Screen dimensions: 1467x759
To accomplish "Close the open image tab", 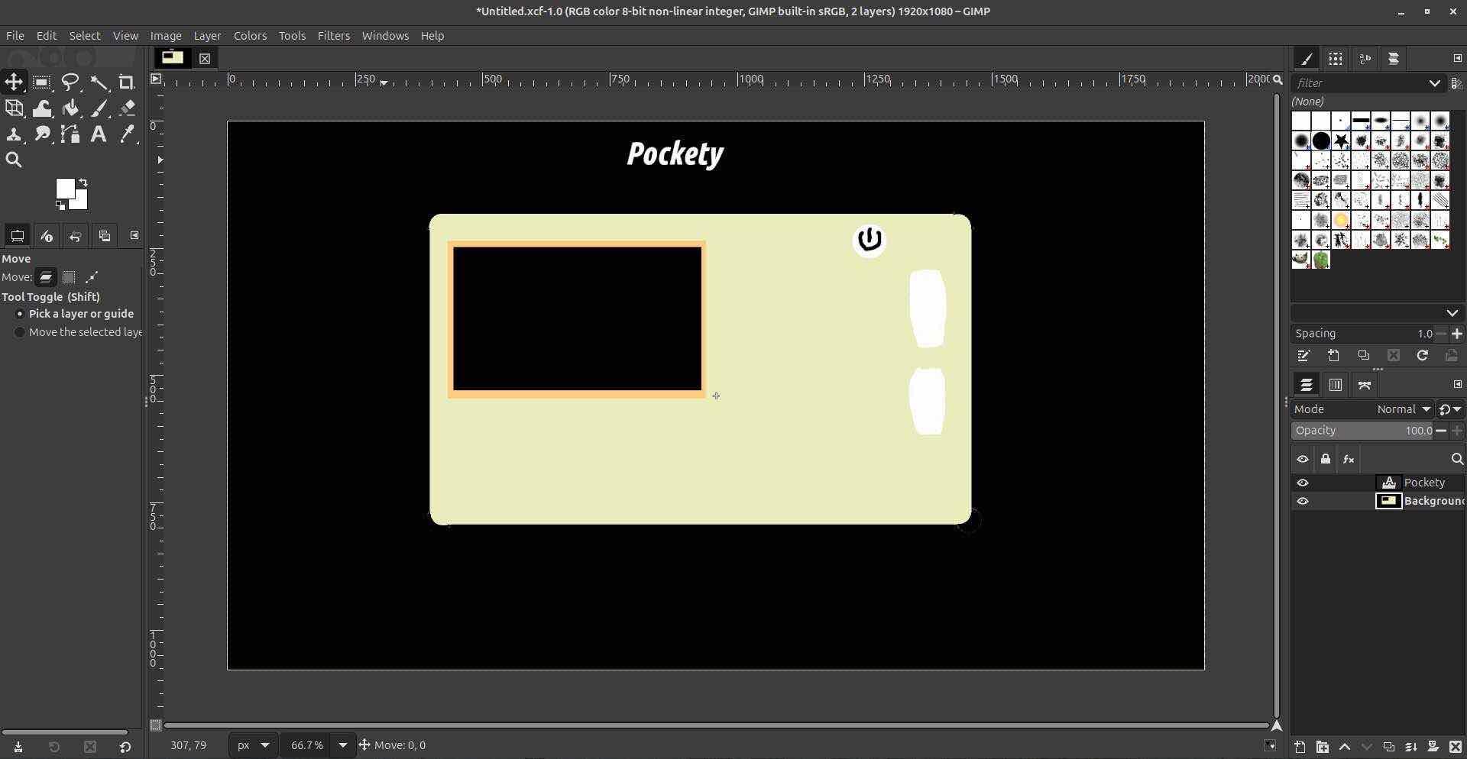I will tap(205, 58).
